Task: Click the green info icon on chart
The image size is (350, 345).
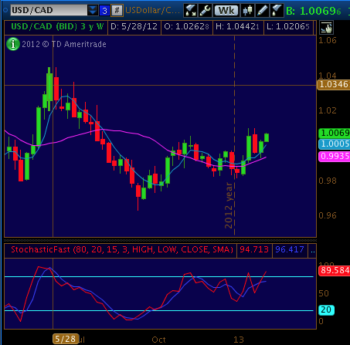Action: click(13, 44)
